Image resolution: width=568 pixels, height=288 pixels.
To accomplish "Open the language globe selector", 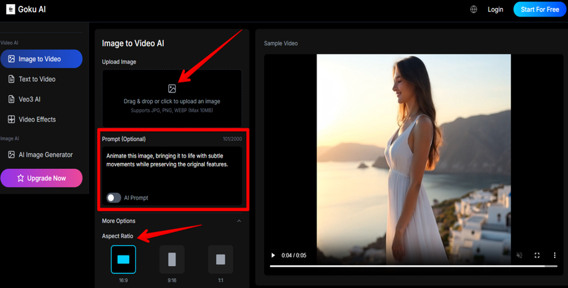I will coord(474,10).
